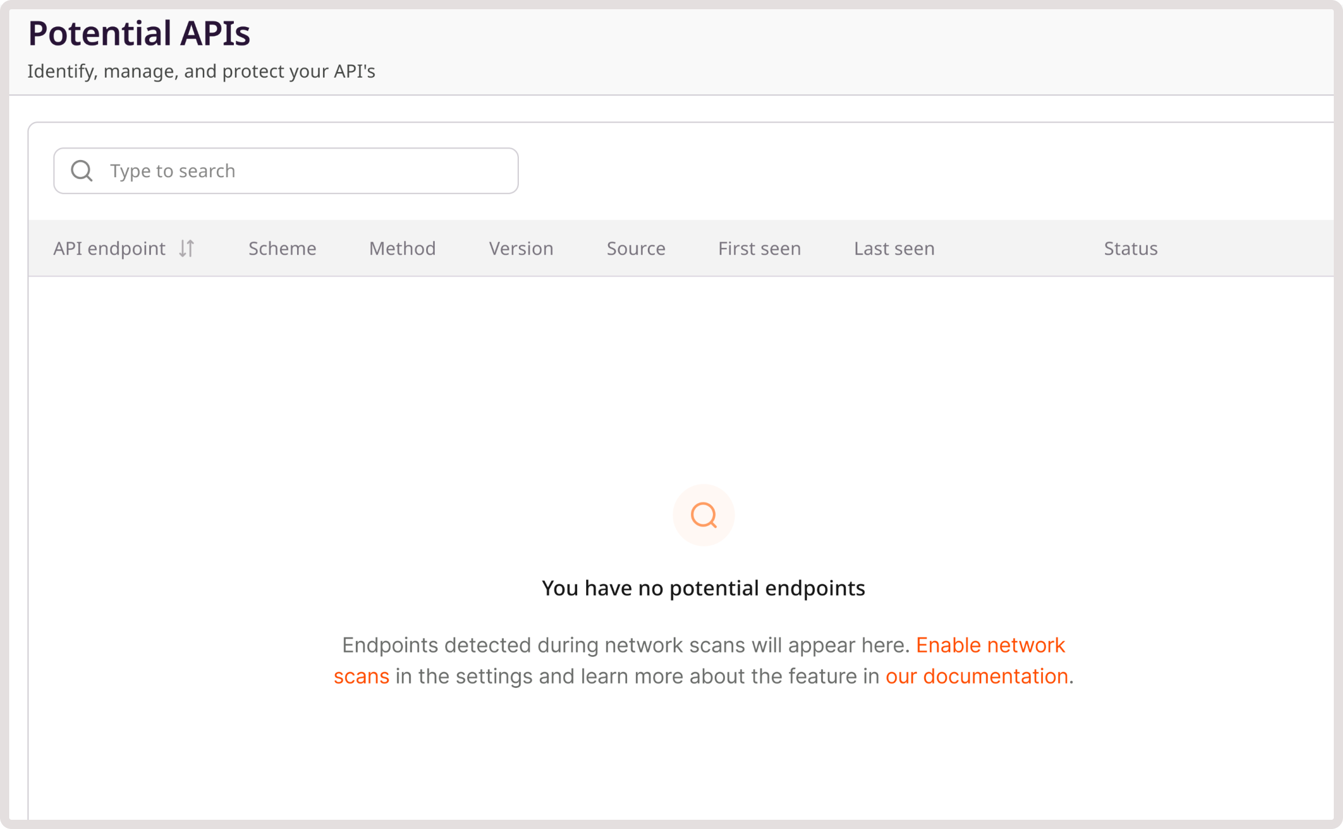Sort the table by API endpoint column
The image size is (1343, 829).
110,248
